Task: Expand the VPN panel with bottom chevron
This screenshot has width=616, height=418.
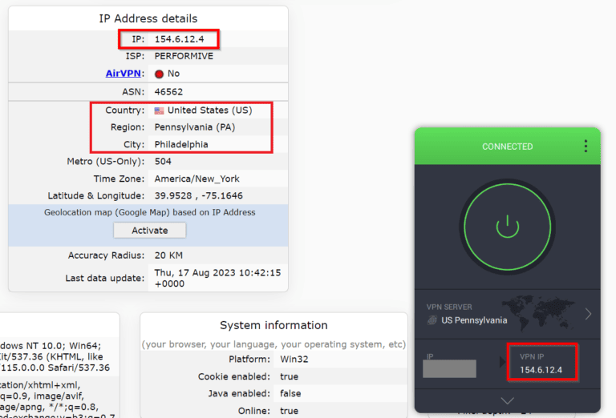Action: 507,400
